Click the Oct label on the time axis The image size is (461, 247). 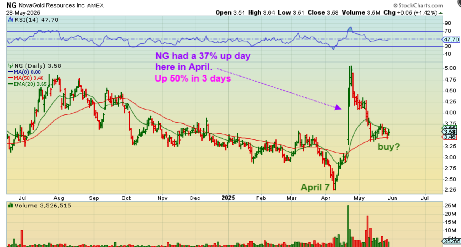pos(126,198)
